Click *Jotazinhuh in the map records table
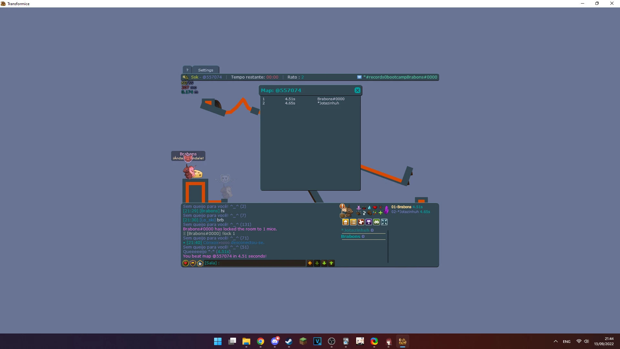Screen dimensions: 620x349 [328, 103]
